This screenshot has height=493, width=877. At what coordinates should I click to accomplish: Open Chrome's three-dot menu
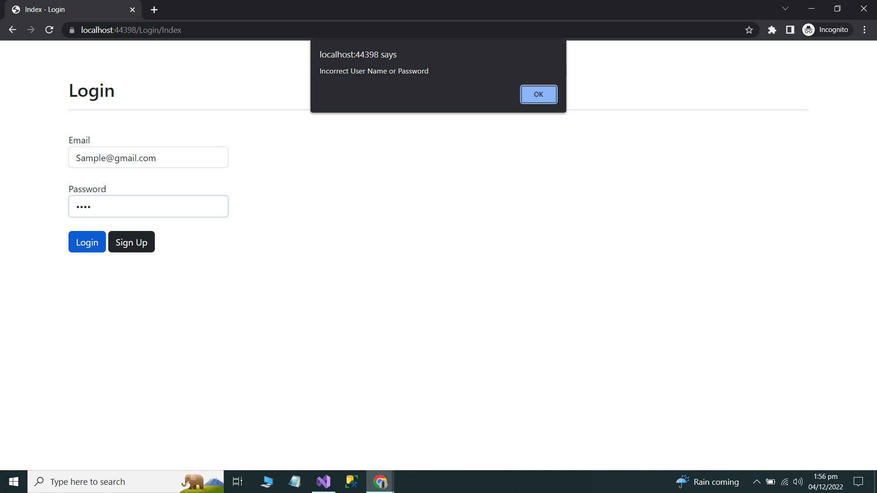[864, 30]
